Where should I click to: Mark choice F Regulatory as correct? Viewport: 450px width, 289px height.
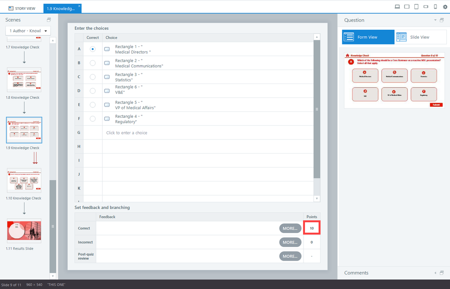pyautogui.click(x=92, y=119)
